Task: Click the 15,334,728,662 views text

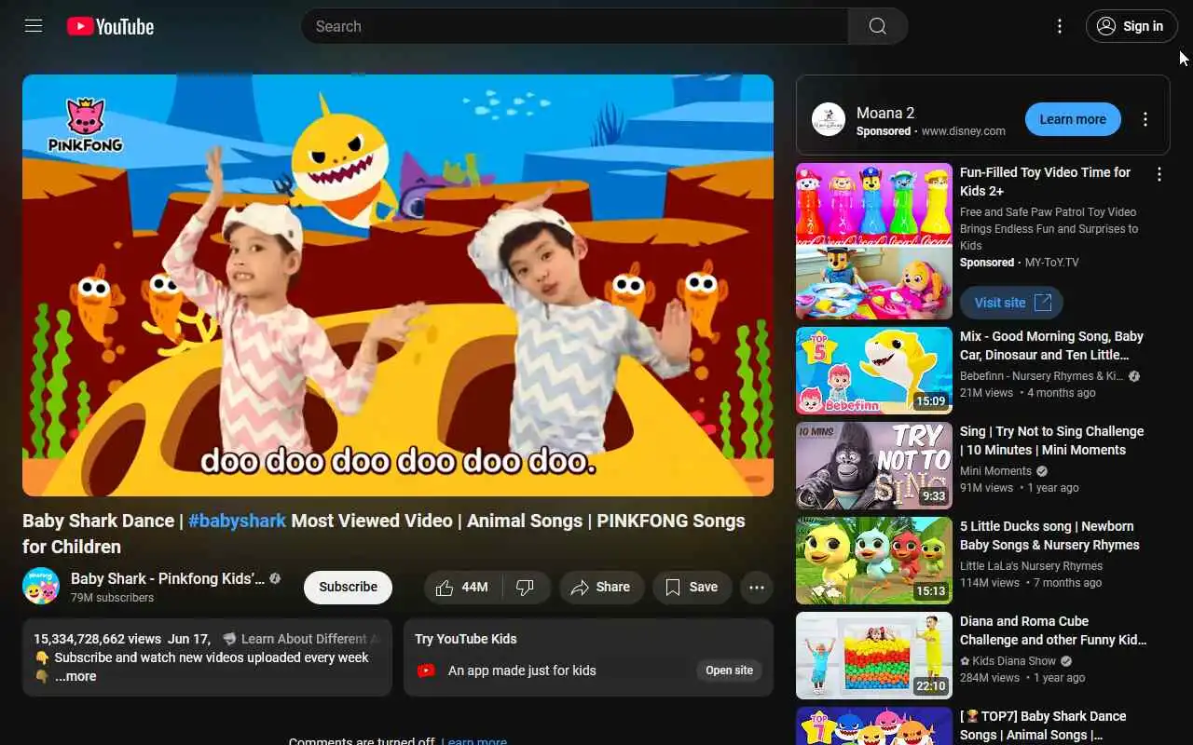Action: [98, 639]
